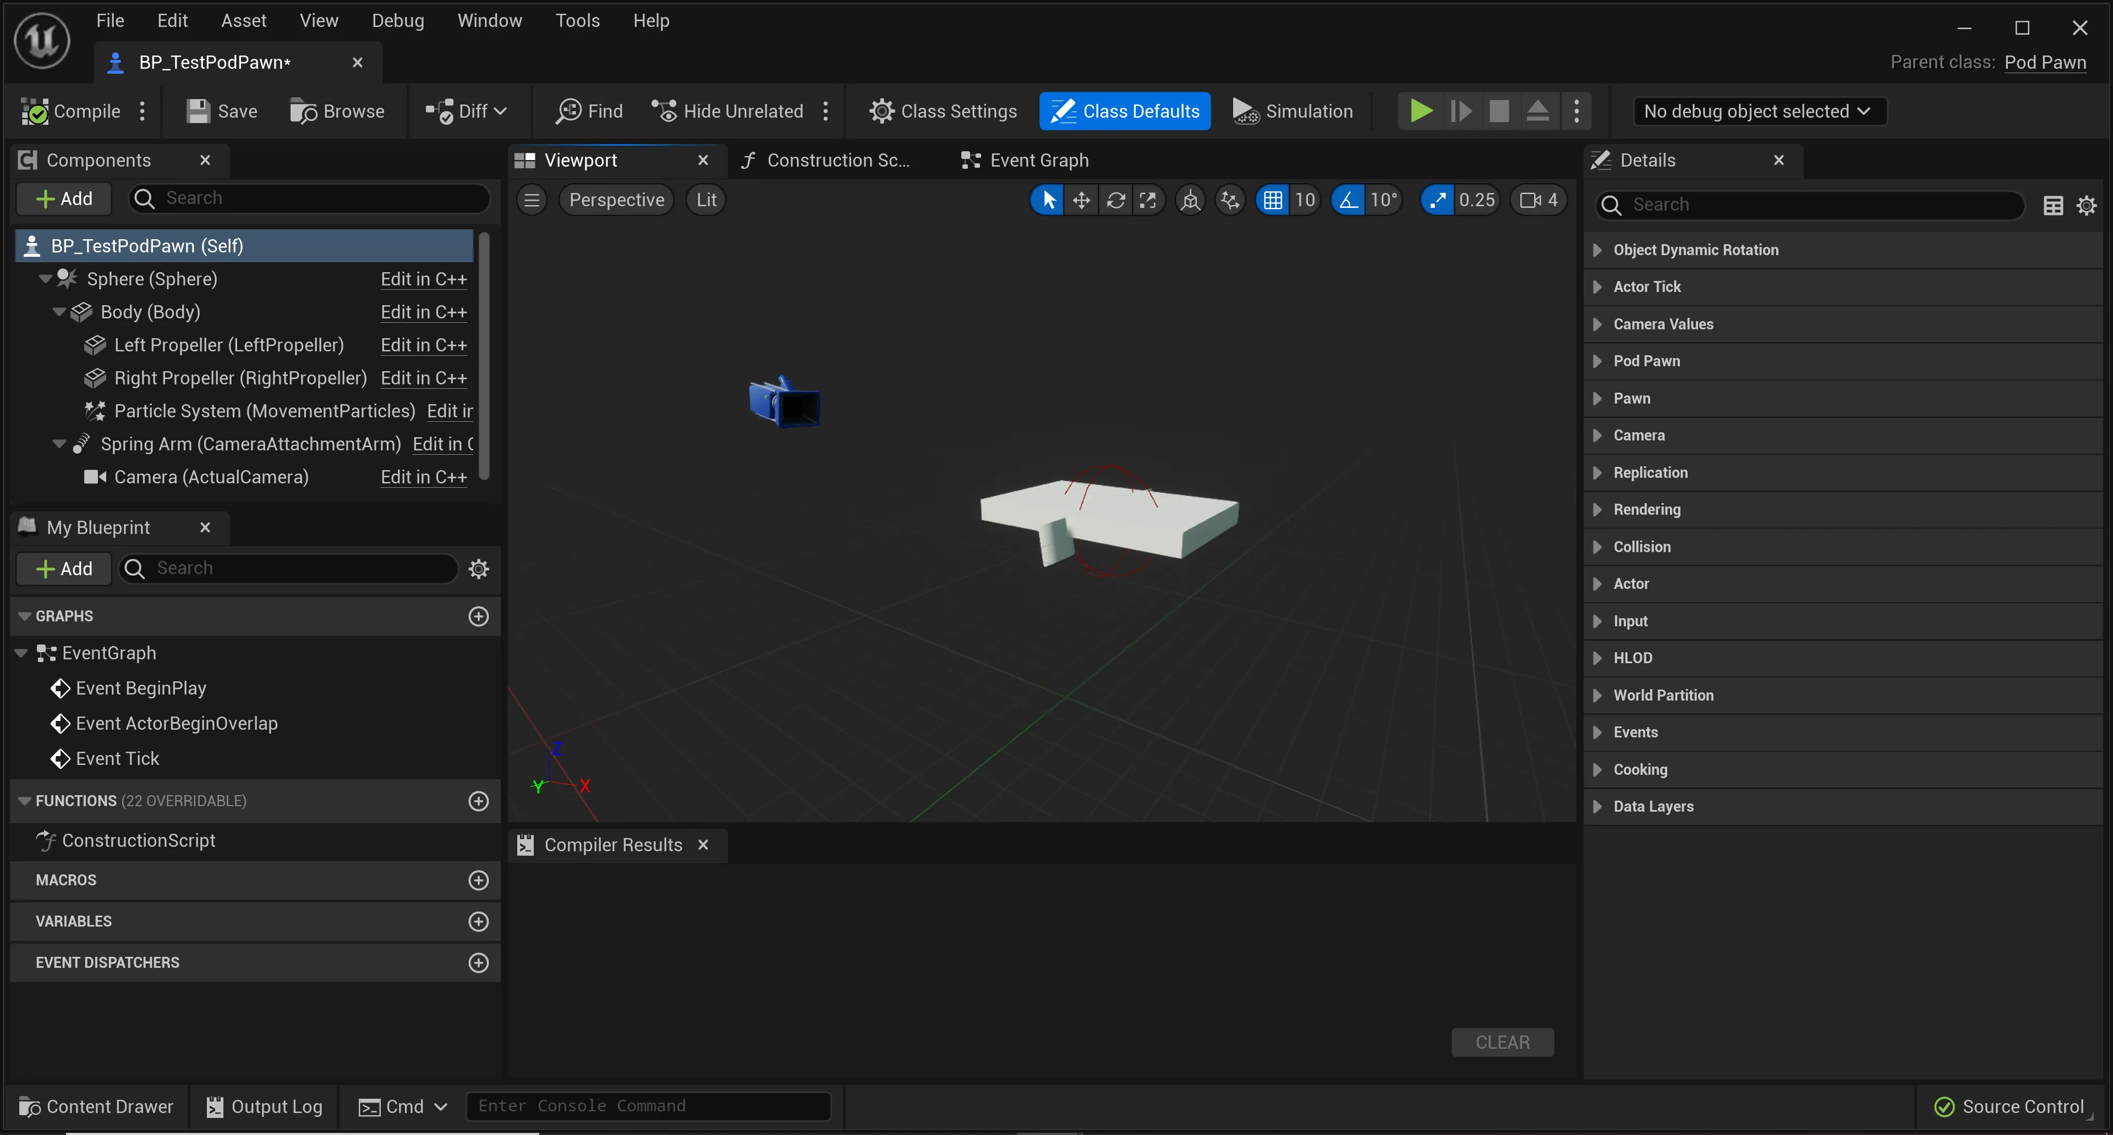Choose the Scale tool

coord(1148,200)
